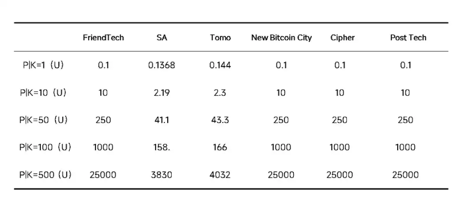This screenshot has height=198, width=461.
Task: Select the SA column header
Action: tap(162, 38)
